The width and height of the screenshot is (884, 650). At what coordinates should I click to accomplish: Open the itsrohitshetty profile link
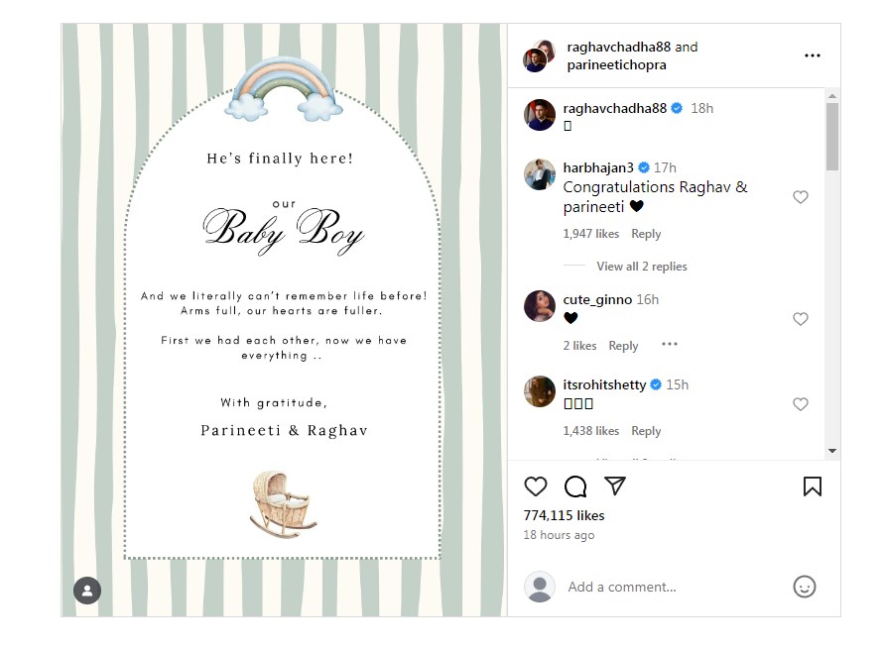coord(604,384)
